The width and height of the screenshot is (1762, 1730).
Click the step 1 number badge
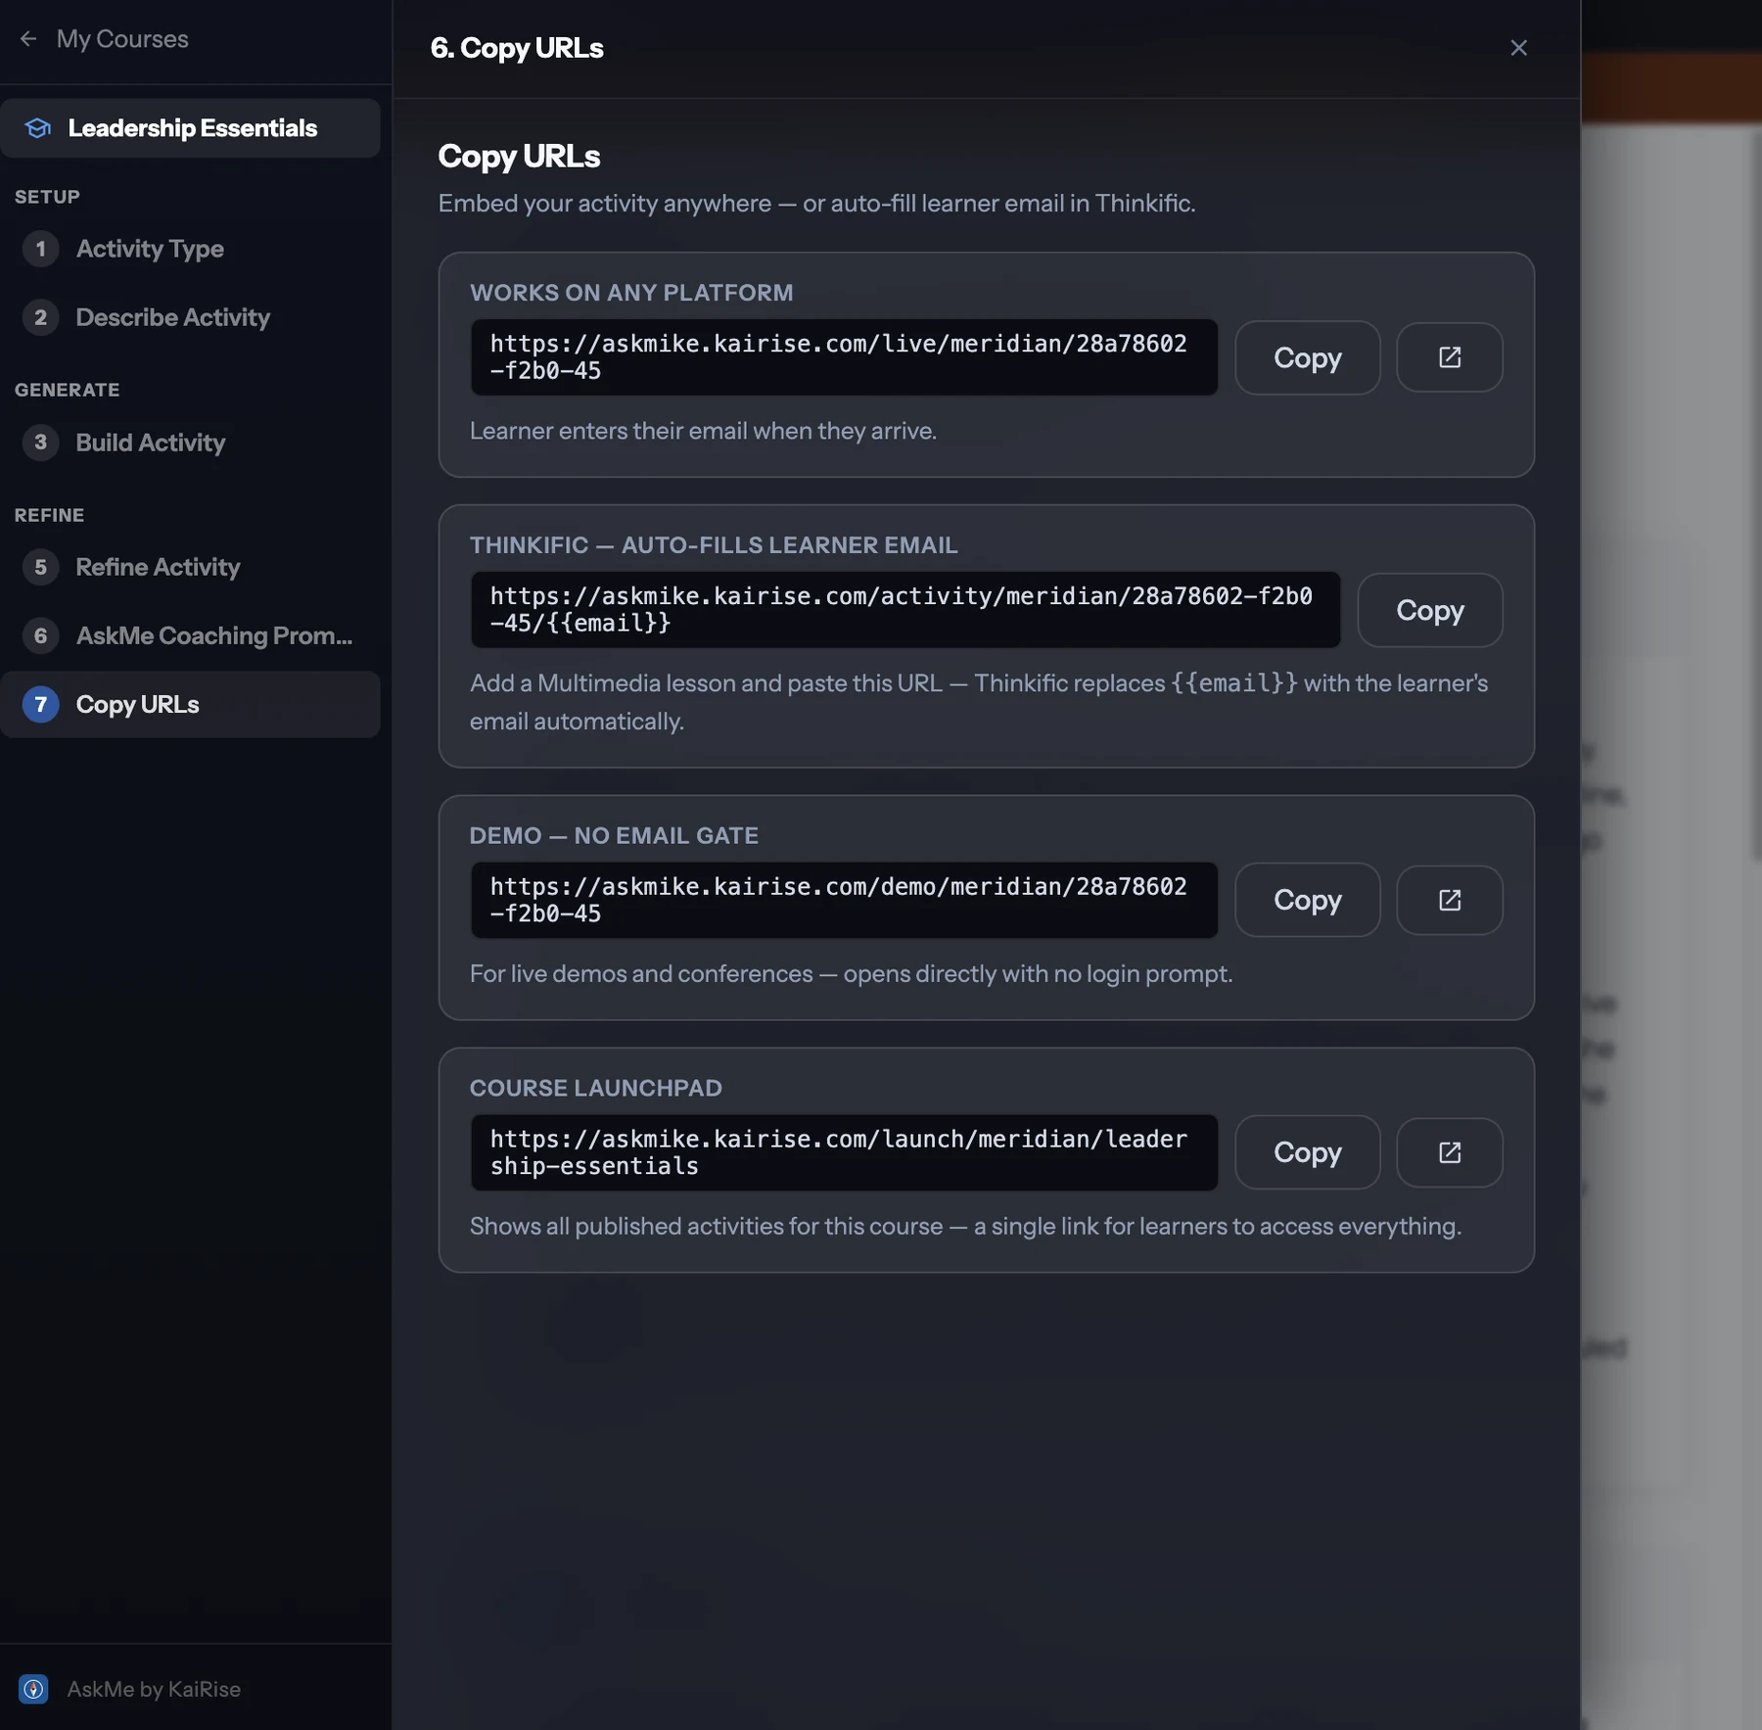[x=40, y=249]
